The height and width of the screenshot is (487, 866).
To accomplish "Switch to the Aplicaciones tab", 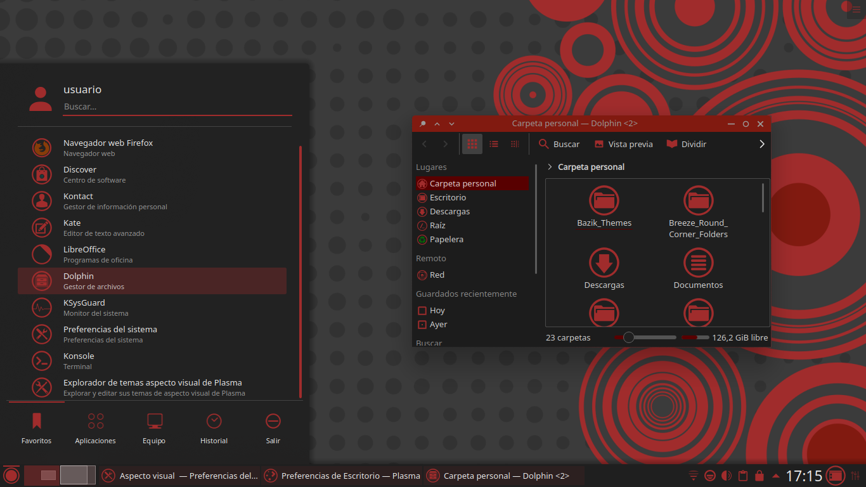I will (96, 428).
